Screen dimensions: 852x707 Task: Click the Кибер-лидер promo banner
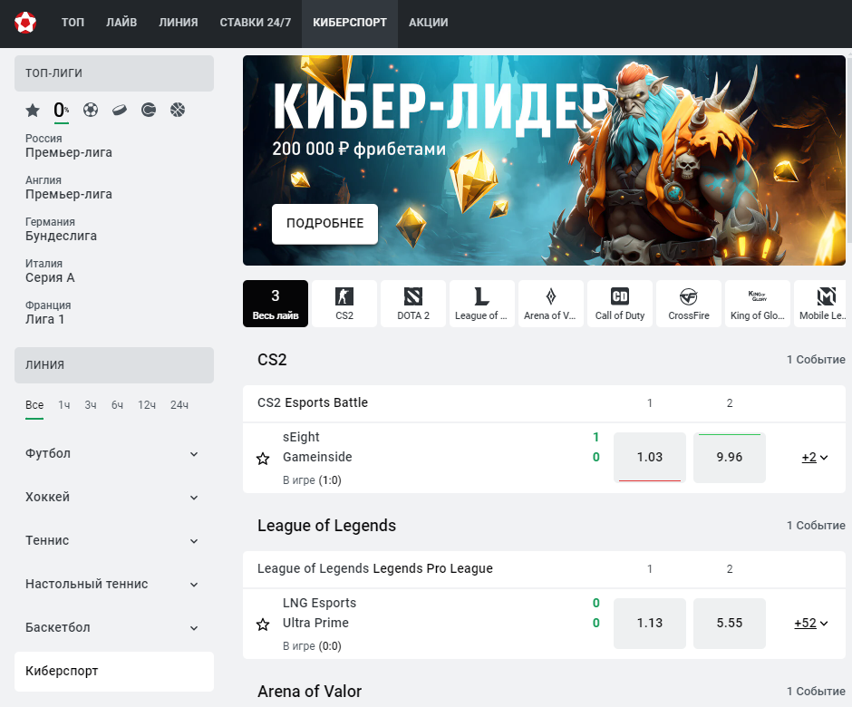click(544, 160)
